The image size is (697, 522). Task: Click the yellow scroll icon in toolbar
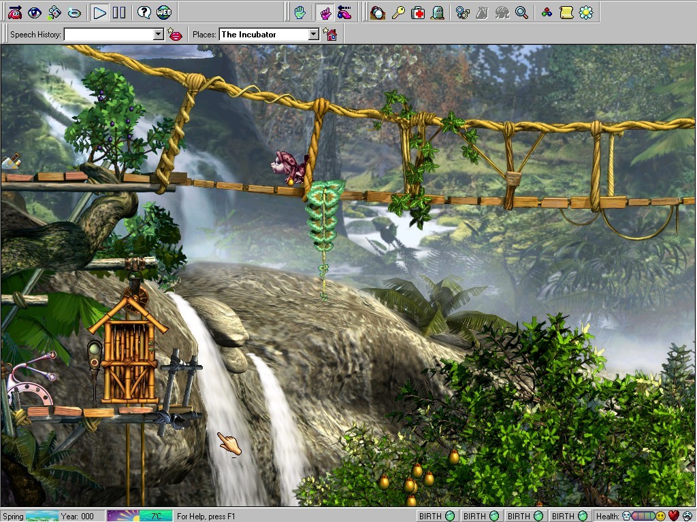[x=566, y=12]
